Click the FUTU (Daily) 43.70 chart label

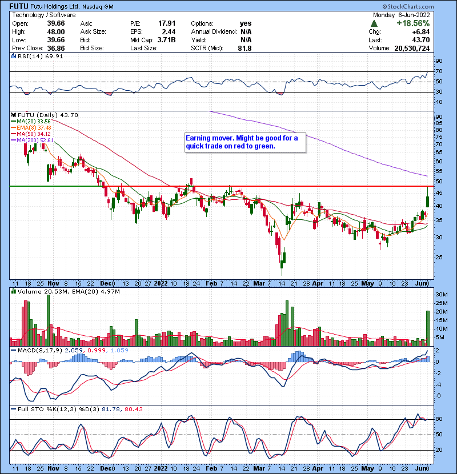(48, 115)
